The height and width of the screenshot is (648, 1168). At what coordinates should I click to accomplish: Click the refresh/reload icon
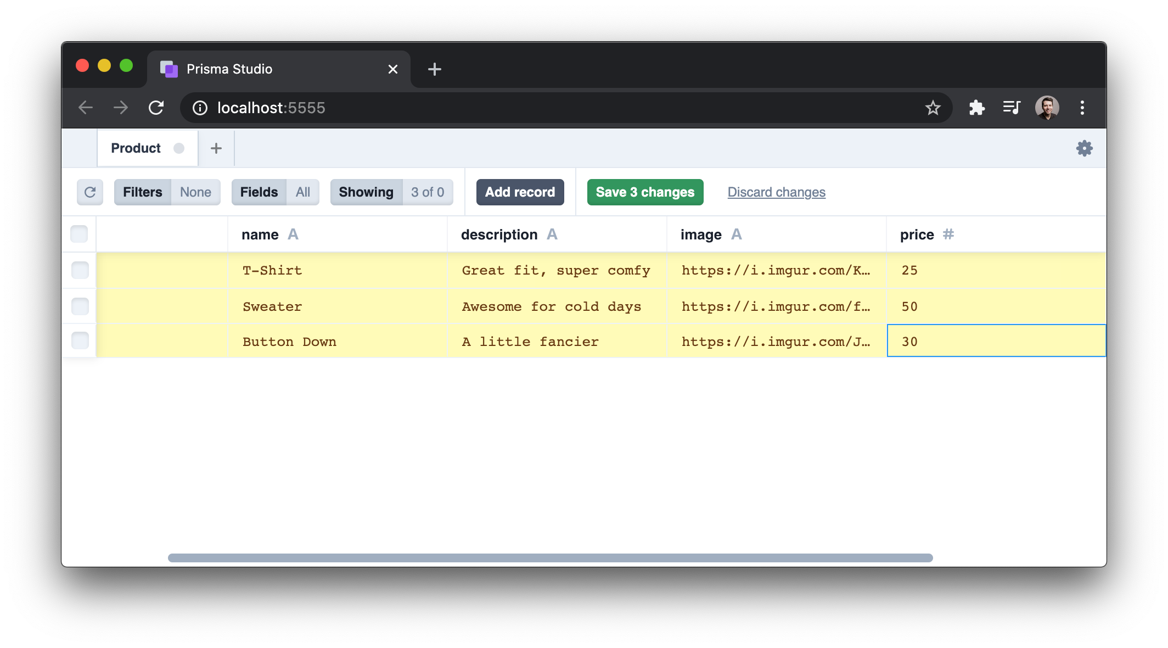pos(89,192)
